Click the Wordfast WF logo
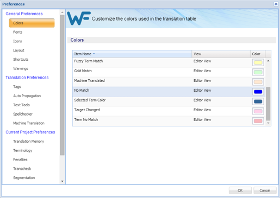Image resolution: width=280 pixels, height=198 pixels. coord(79,18)
